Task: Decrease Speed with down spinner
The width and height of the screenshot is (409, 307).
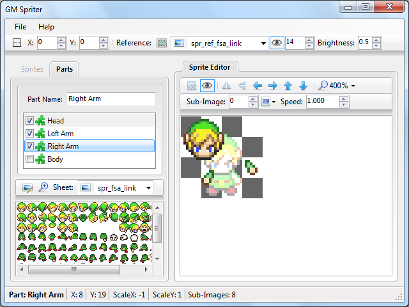Action: click(x=344, y=104)
